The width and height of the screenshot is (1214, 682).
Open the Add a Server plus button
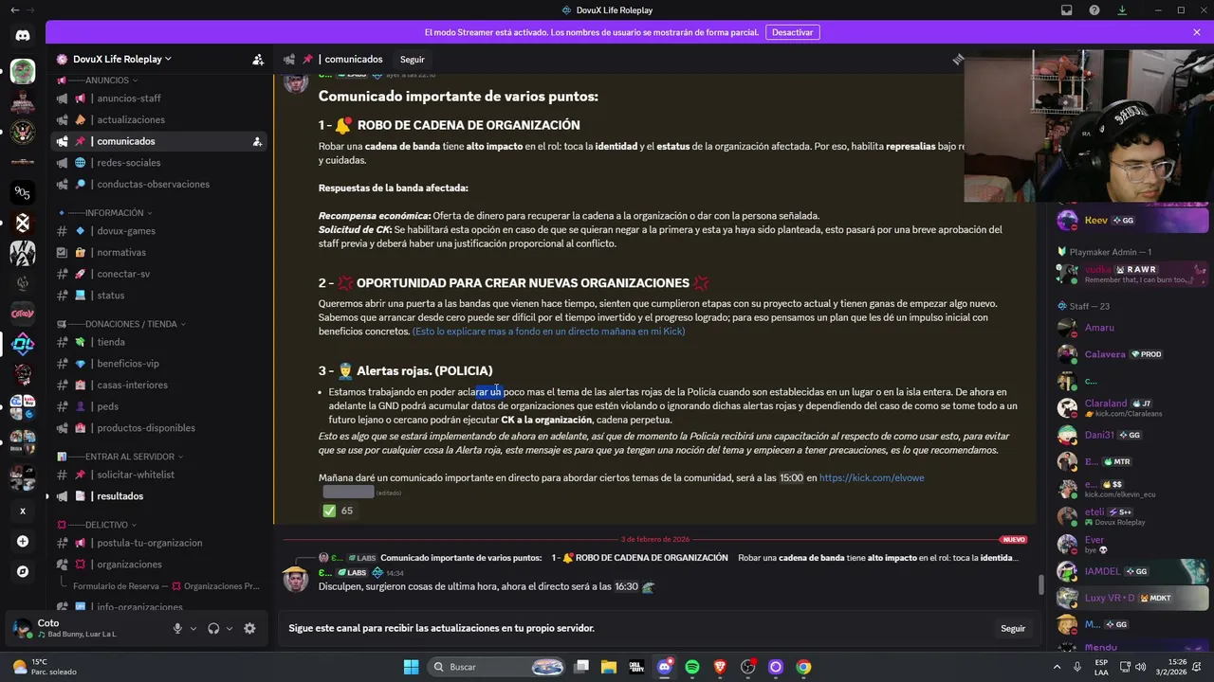point(23,541)
